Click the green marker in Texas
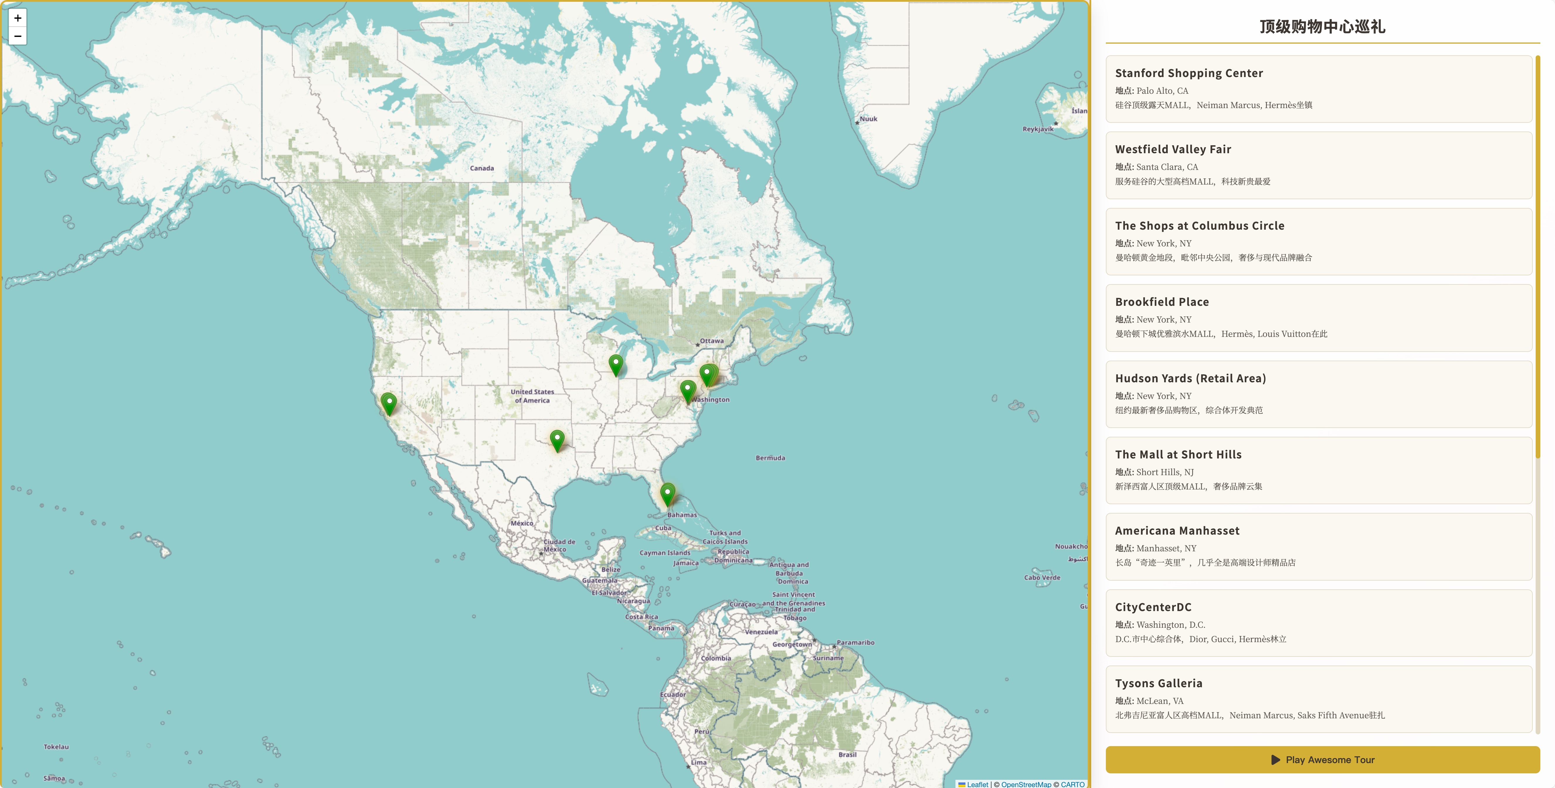This screenshot has height=788, width=1555. 557,441
